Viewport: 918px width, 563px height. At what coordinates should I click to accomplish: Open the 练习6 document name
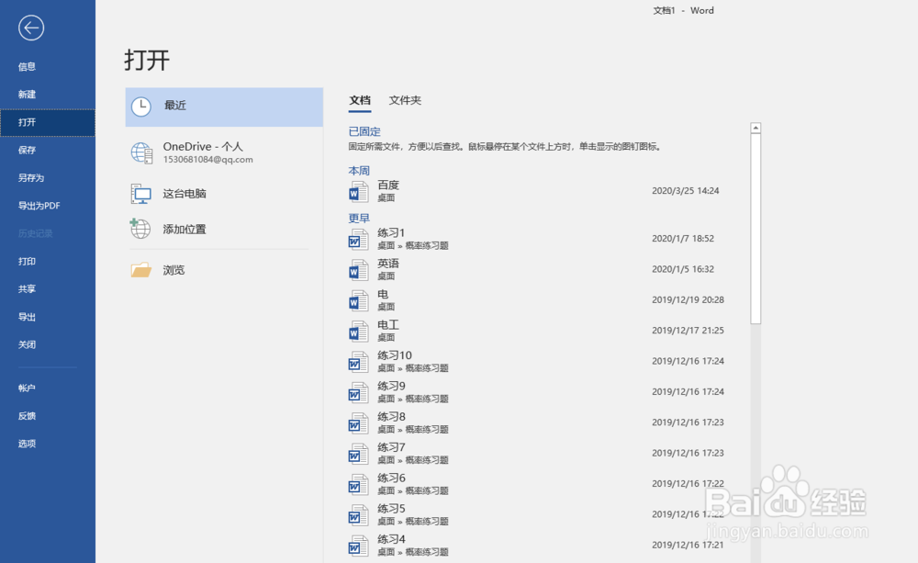tap(392, 479)
